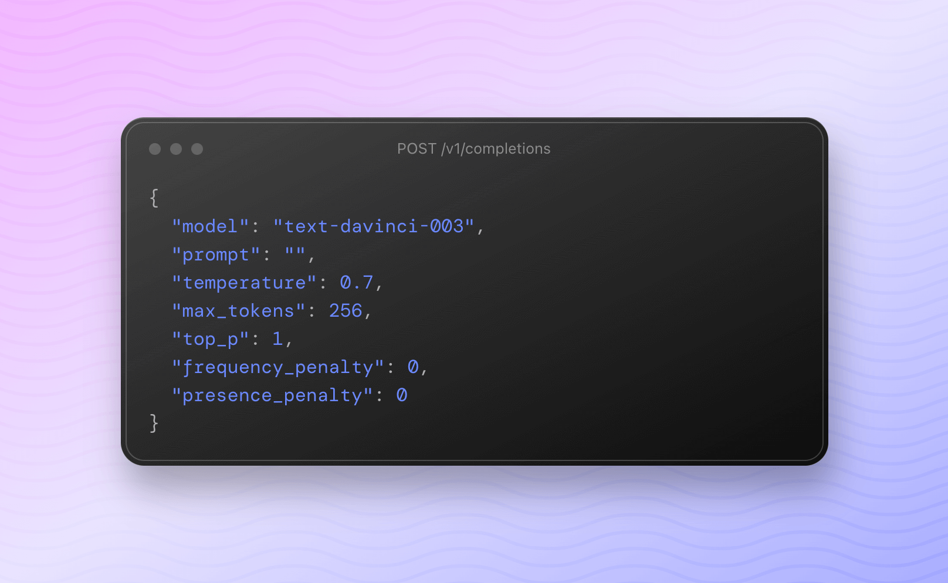Click the "presence_penalty" key

(272, 396)
